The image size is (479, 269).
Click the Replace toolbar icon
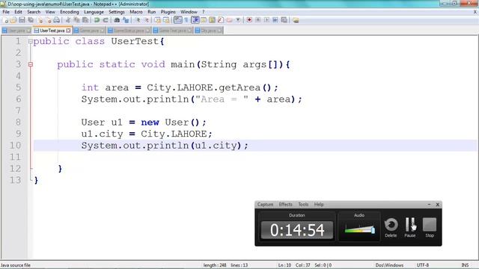click(126, 20)
